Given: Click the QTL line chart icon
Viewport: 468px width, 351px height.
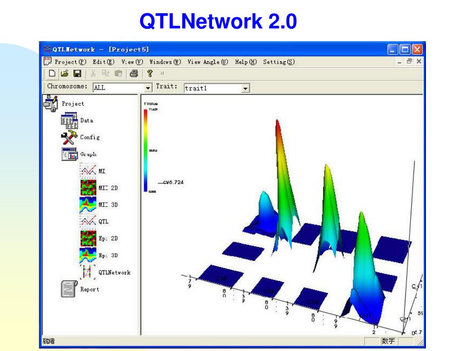Looking at the screenshot, I should [88, 222].
